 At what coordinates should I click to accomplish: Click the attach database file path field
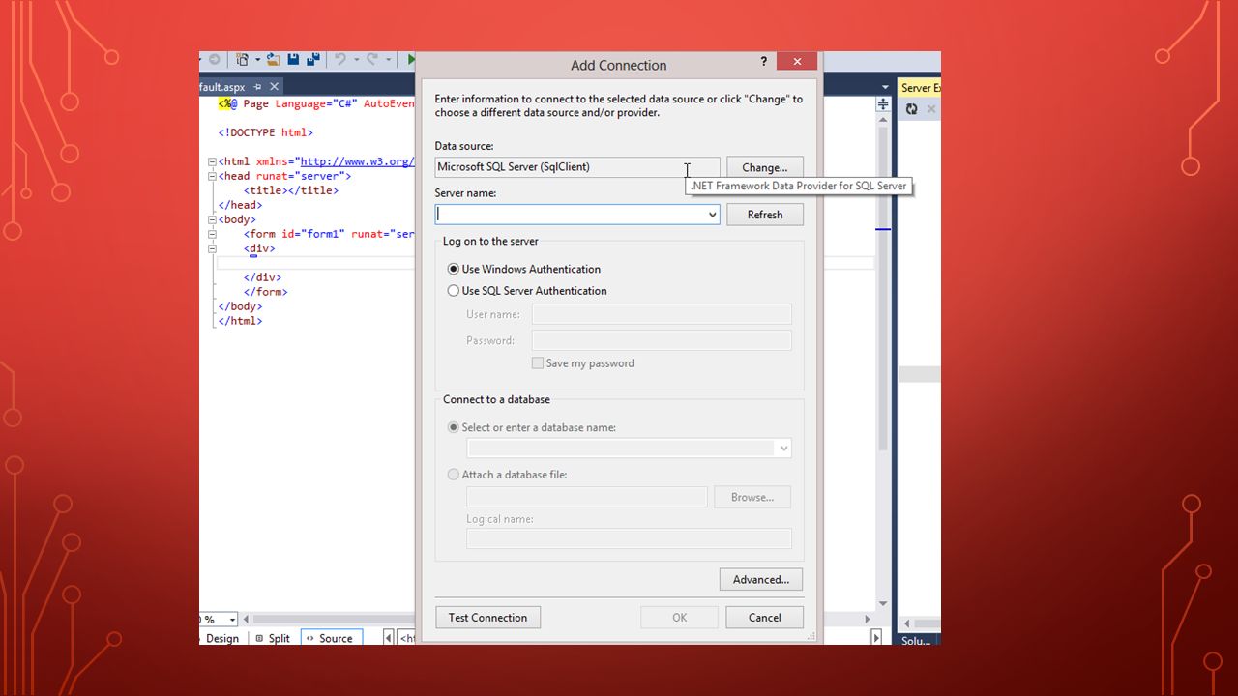pos(587,497)
